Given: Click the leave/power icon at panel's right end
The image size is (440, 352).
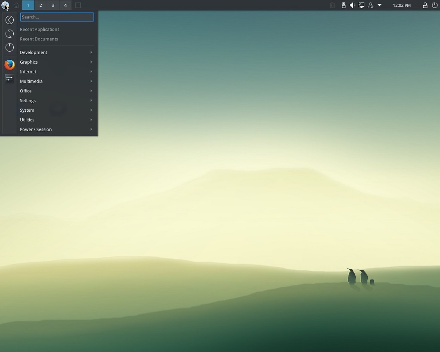Looking at the screenshot, I should pyautogui.click(x=434, y=5).
